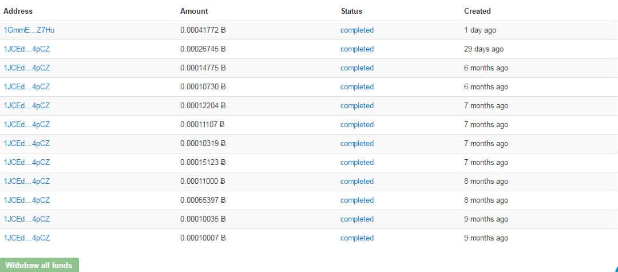Click the Withdraw all funds button

(39, 265)
